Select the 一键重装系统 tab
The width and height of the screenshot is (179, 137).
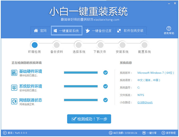tap(67, 31)
